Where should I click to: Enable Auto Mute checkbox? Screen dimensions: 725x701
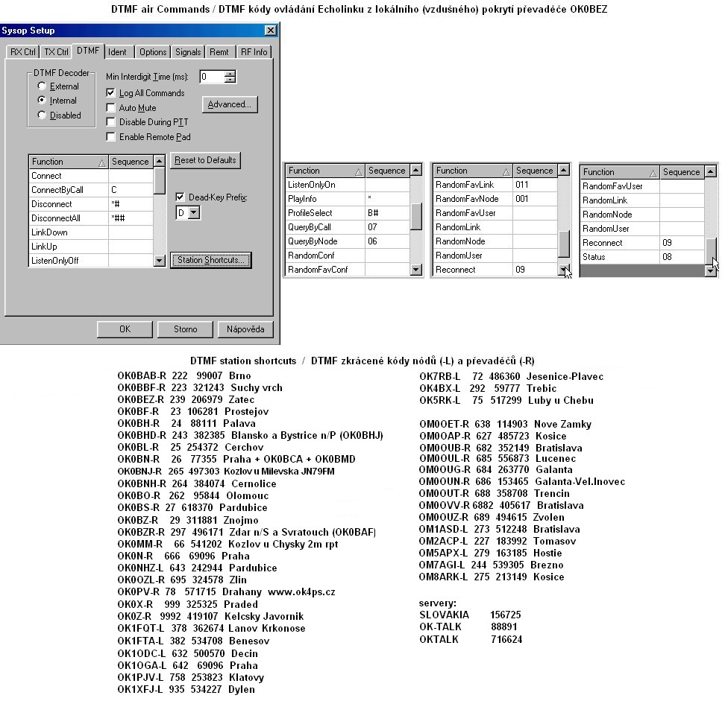(x=110, y=107)
